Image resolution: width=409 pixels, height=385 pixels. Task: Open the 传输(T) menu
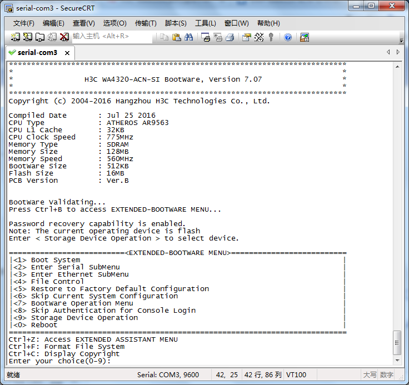pyautogui.click(x=146, y=23)
